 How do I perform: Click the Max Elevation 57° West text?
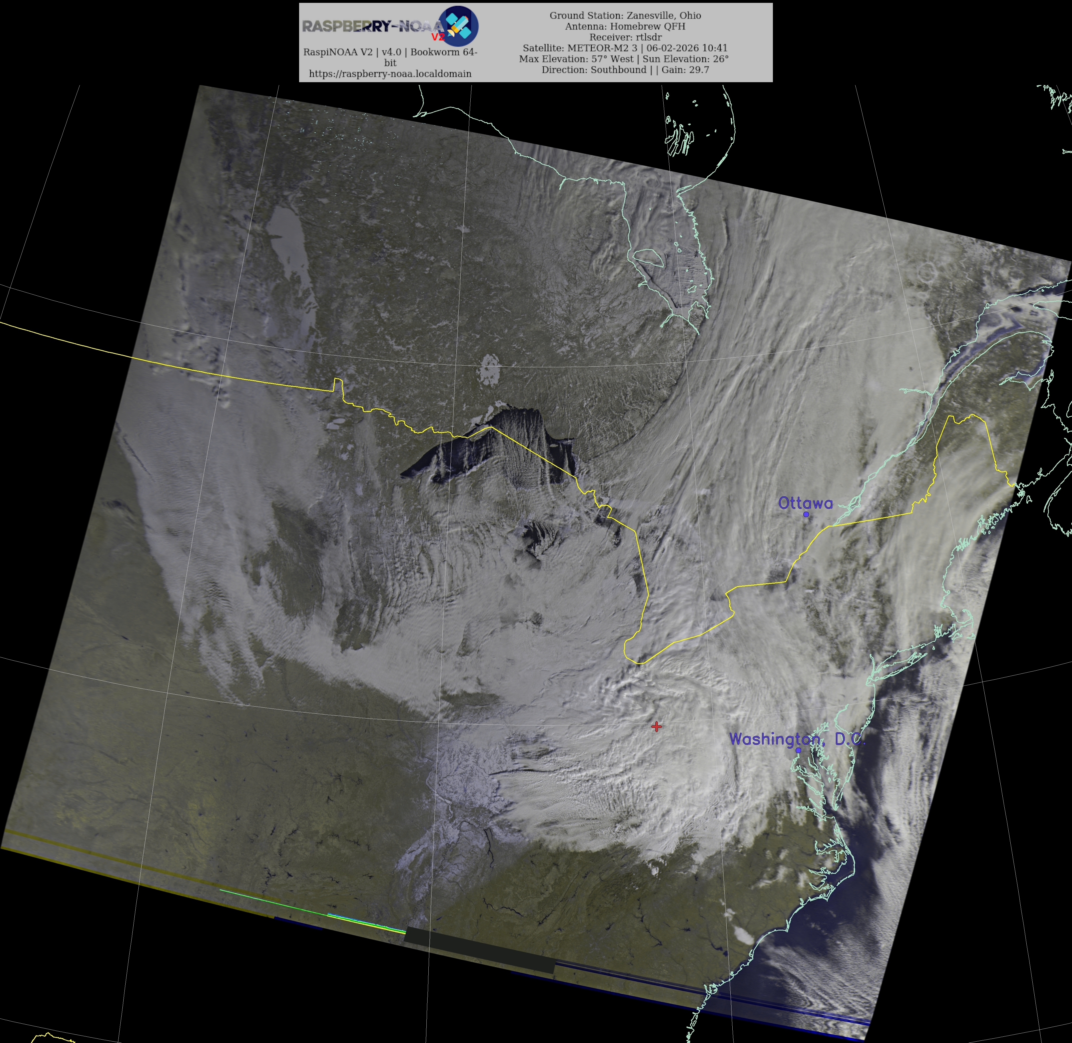coord(576,58)
